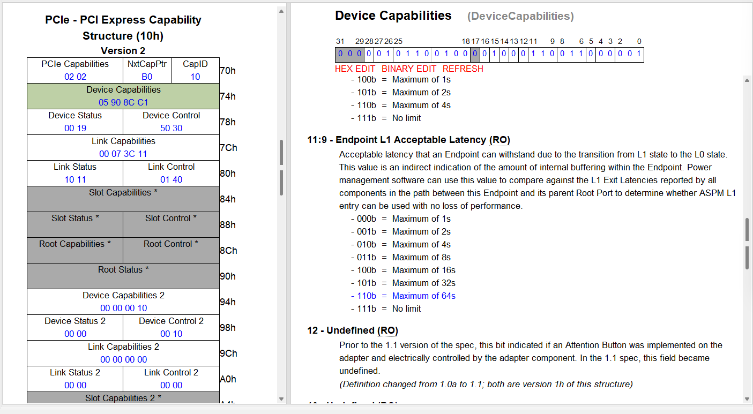Click the 101b = Maximum of 32s entry
The width and height of the screenshot is (753, 414).
pos(404,283)
